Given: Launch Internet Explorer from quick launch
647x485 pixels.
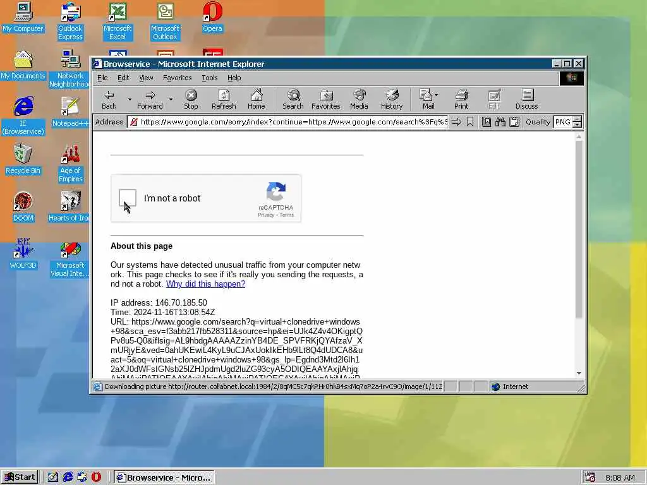Looking at the screenshot, I should (68, 477).
